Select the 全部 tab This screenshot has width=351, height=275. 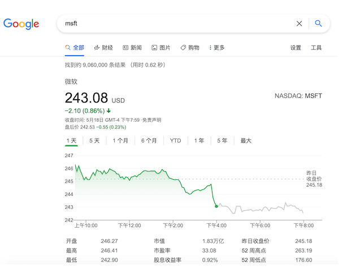click(x=75, y=47)
